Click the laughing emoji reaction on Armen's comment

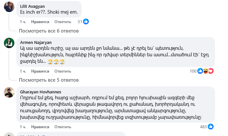(205, 71)
